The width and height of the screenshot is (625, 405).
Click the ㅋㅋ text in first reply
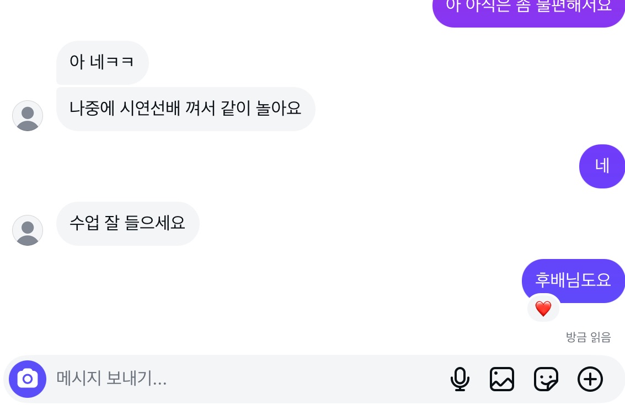pos(122,62)
